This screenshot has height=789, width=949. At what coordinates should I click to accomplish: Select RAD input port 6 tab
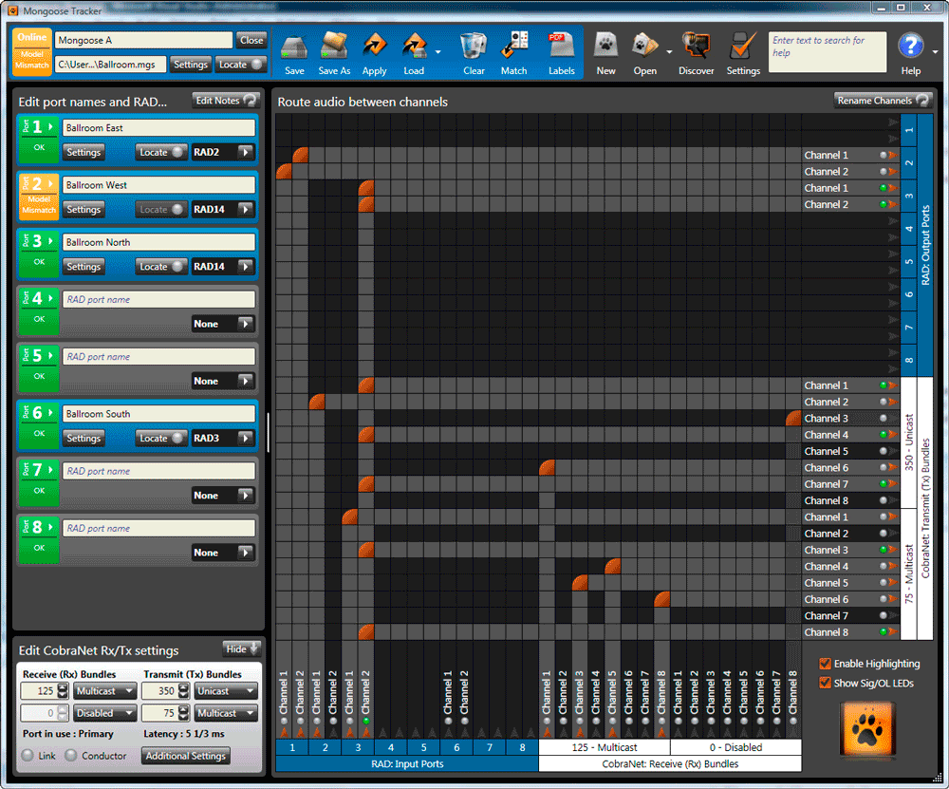457,747
